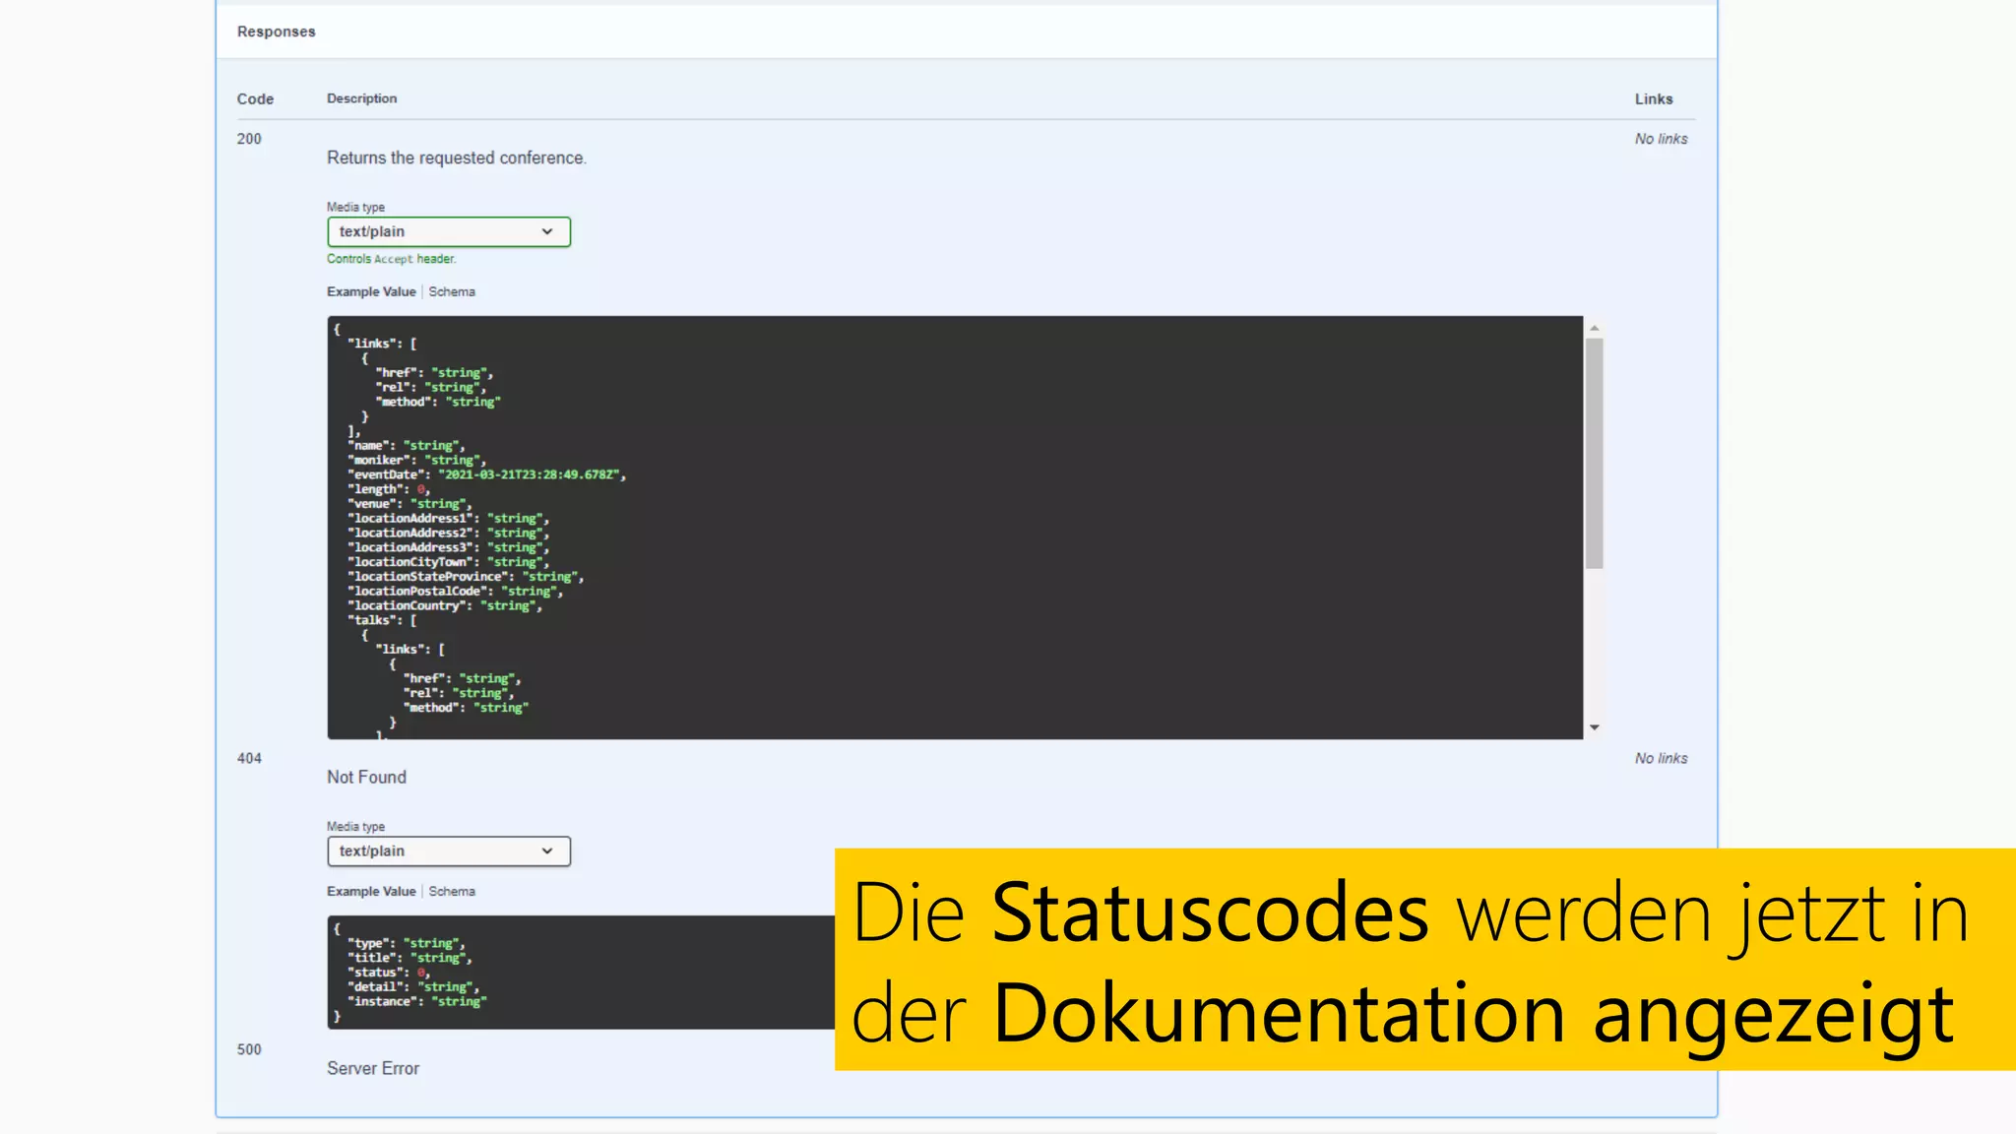The width and height of the screenshot is (2016, 1134).
Task: Click the Links column header
Action: [1654, 98]
